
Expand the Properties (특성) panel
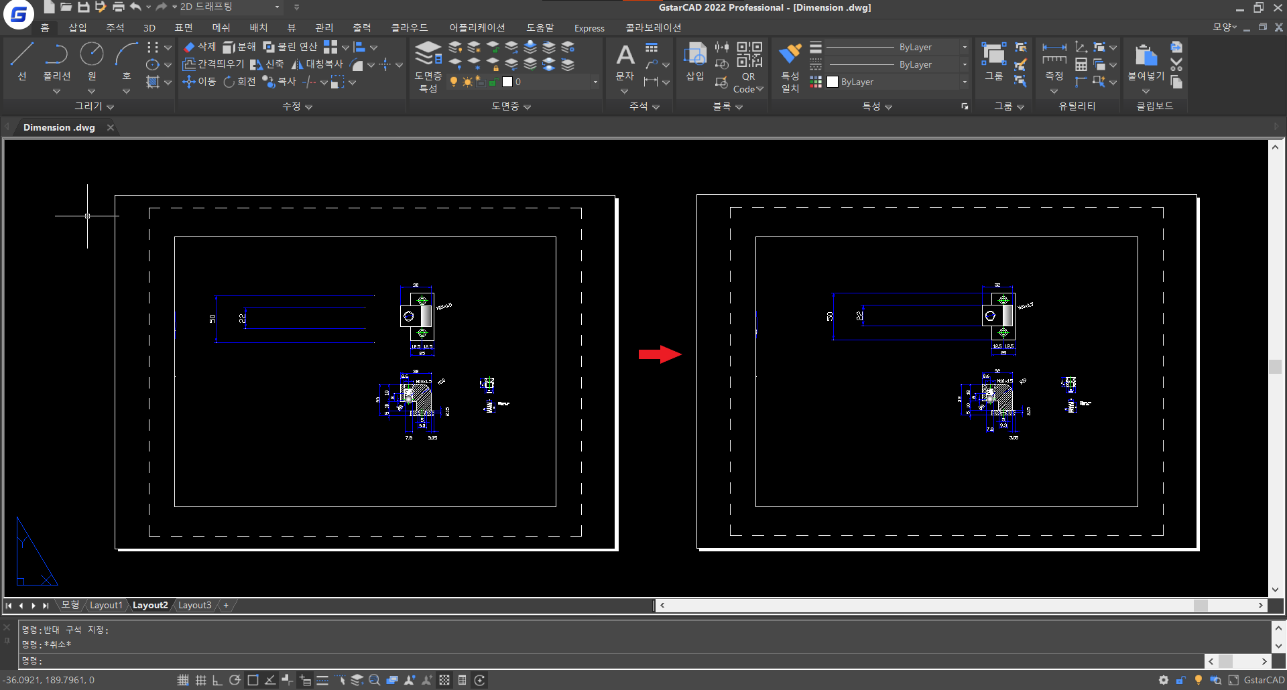tap(877, 107)
